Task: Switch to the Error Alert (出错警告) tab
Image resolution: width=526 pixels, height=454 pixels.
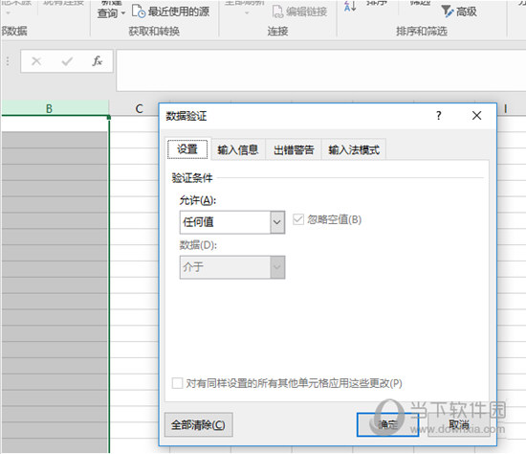Action: pos(294,149)
